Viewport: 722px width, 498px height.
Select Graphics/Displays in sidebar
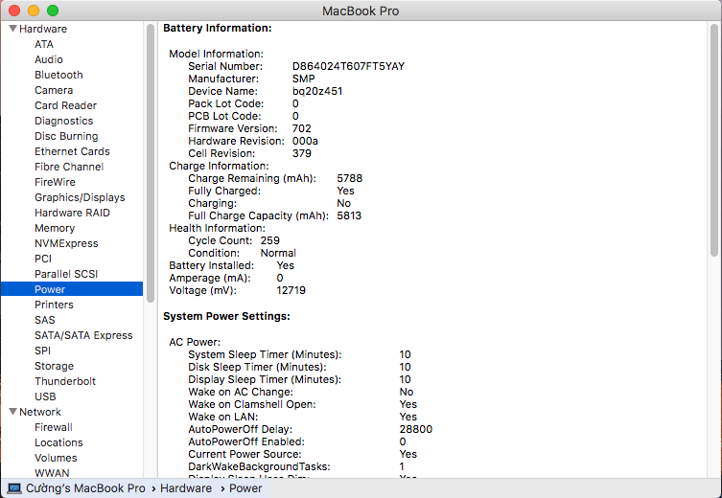click(x=80, y=197)
